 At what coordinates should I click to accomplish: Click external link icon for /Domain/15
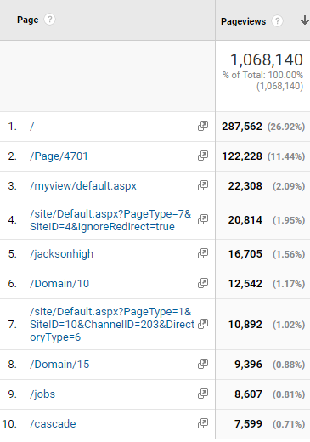click(203, 364)
